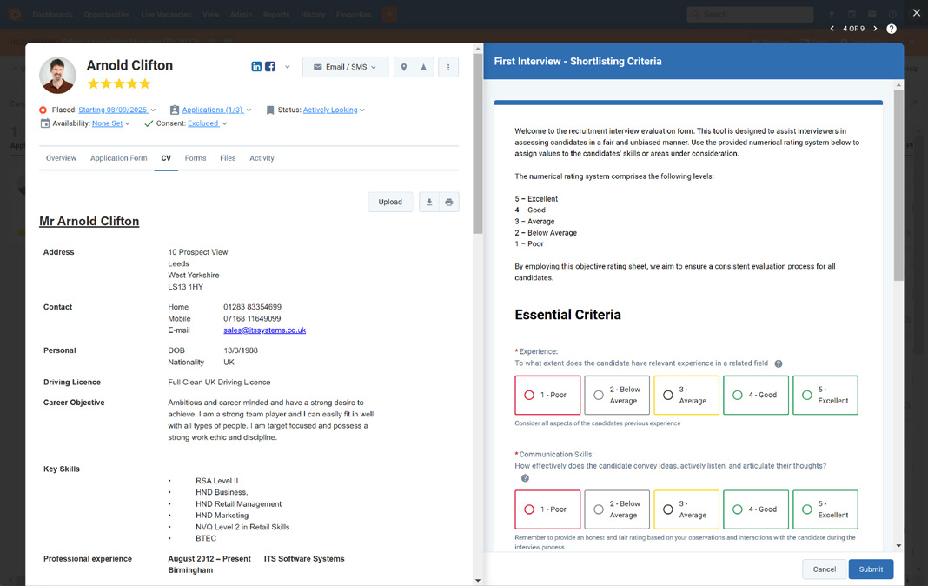The image size is (928, 586).
Task: Download the CV file
Action: tap(429, 202)
